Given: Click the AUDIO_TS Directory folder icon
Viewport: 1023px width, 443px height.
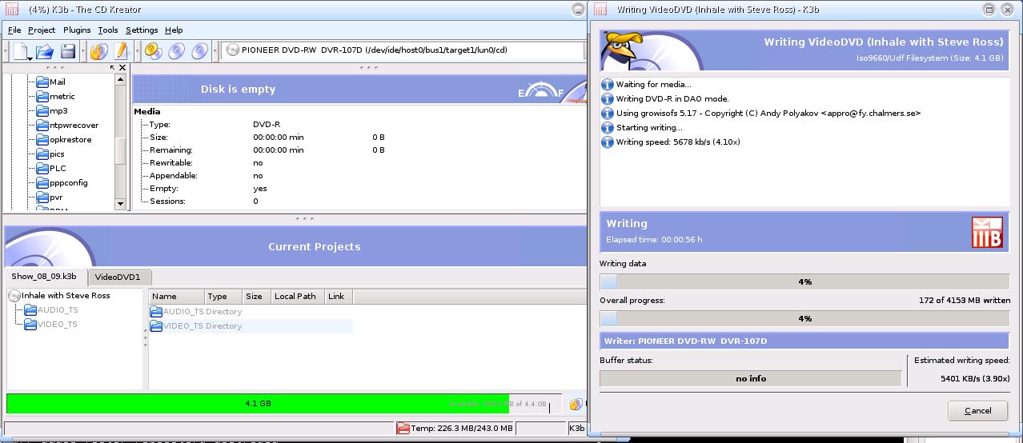Looking at the screenshot, I should pos(157,312).
